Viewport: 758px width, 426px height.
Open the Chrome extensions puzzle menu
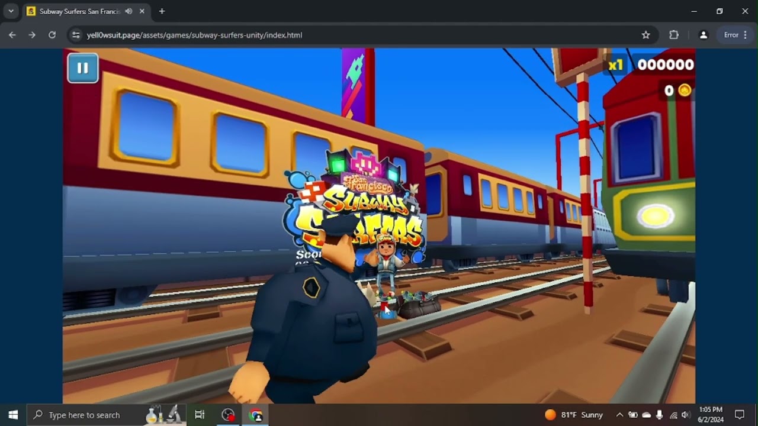pos(674,35)
